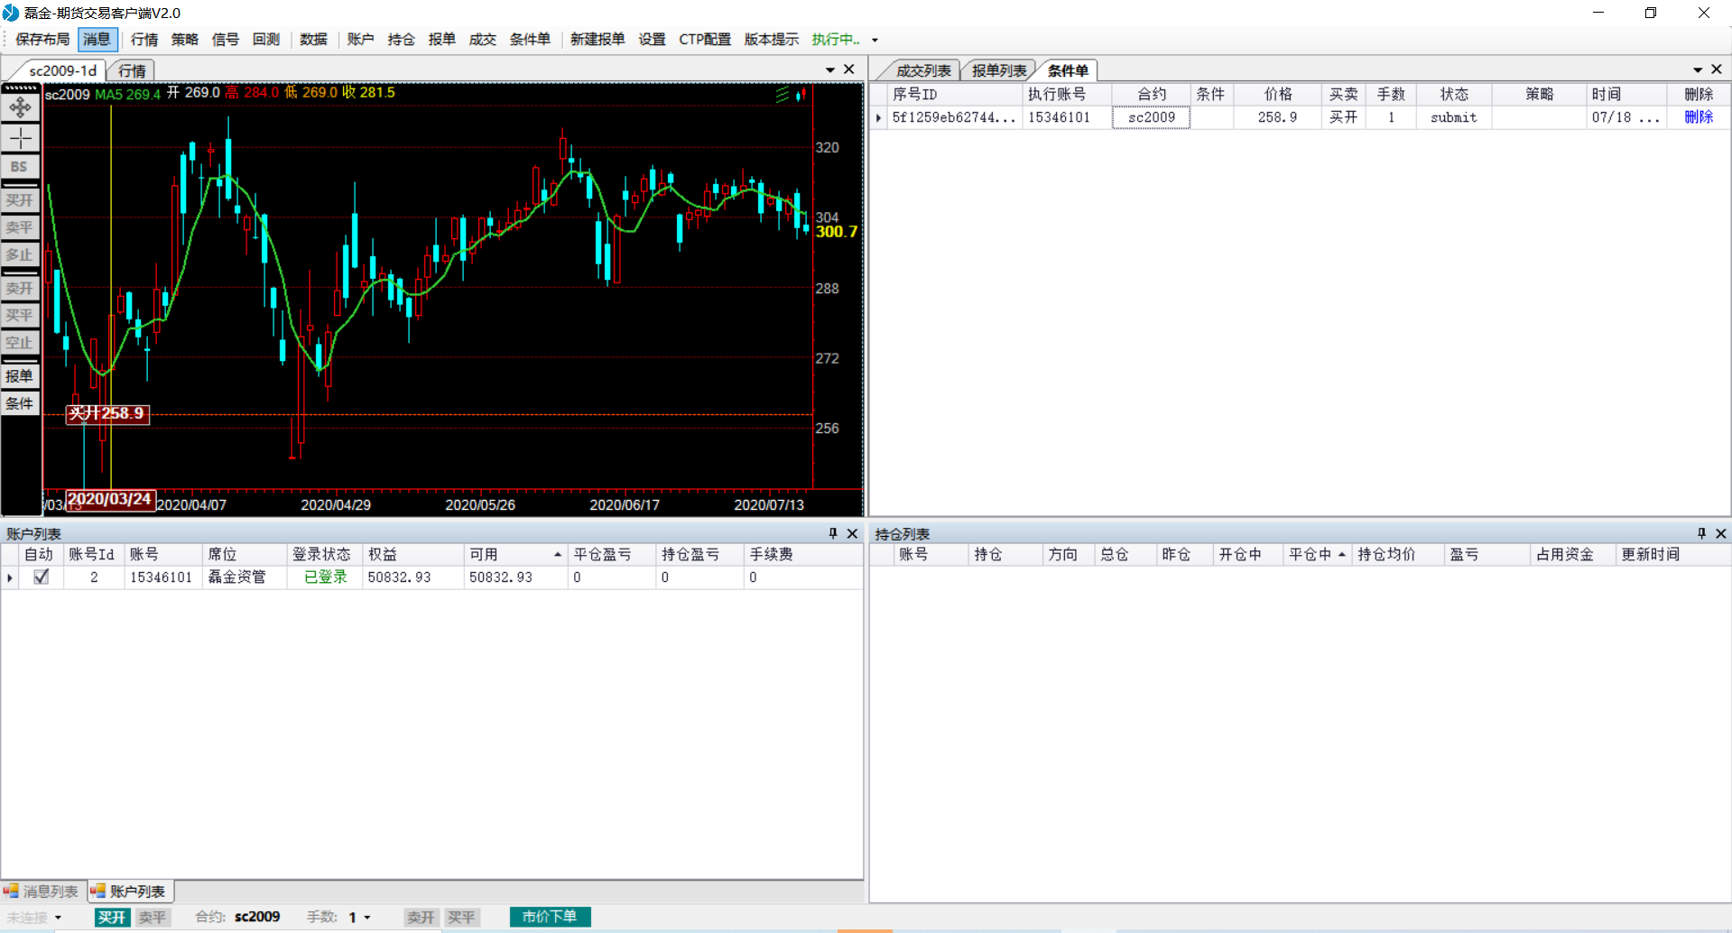The height and width of the screenshot is (933, 1732).
Task: Click the sc2009 contract field in bottom bar
Action: coord(257,917)
